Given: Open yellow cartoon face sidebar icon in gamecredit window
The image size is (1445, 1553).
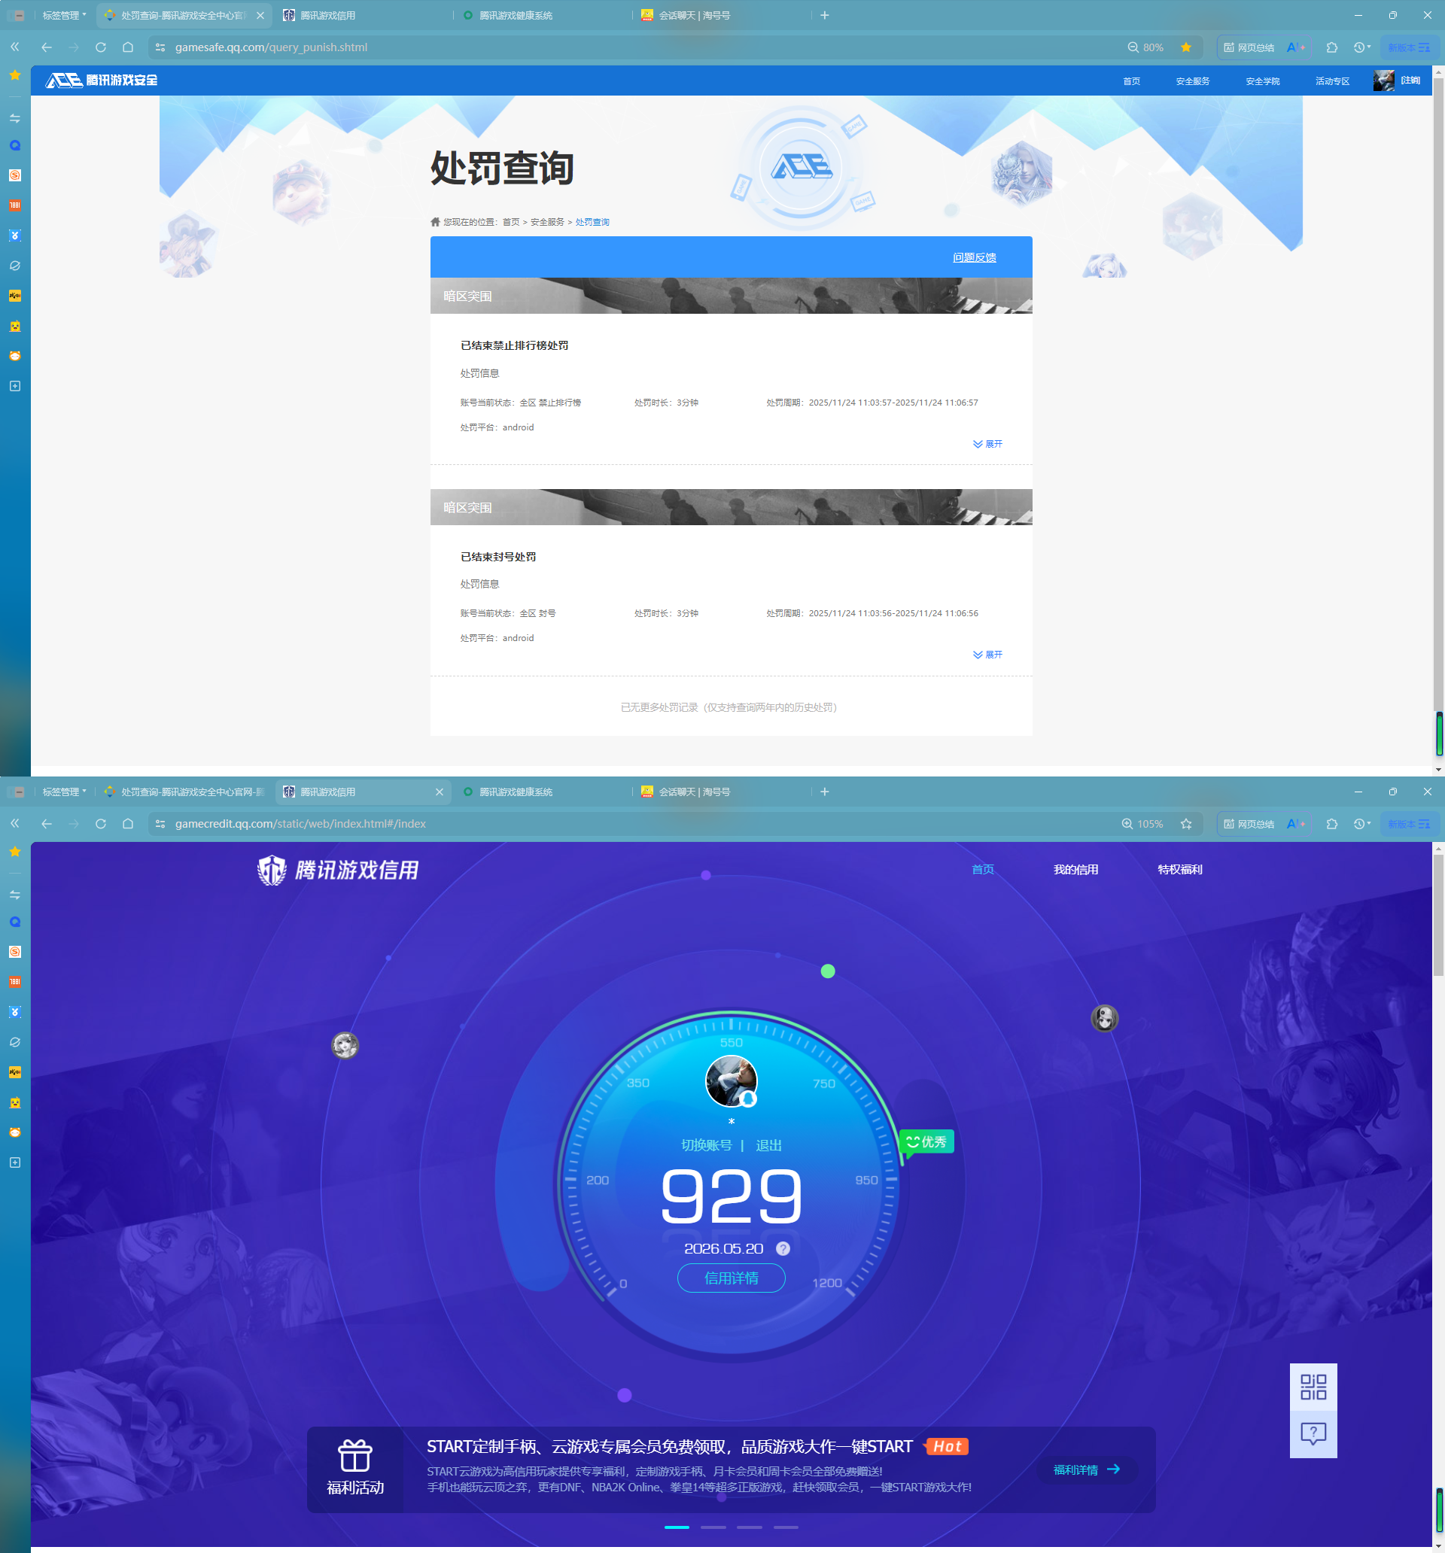Looking at the screenshot, I should pos(15,1103).
